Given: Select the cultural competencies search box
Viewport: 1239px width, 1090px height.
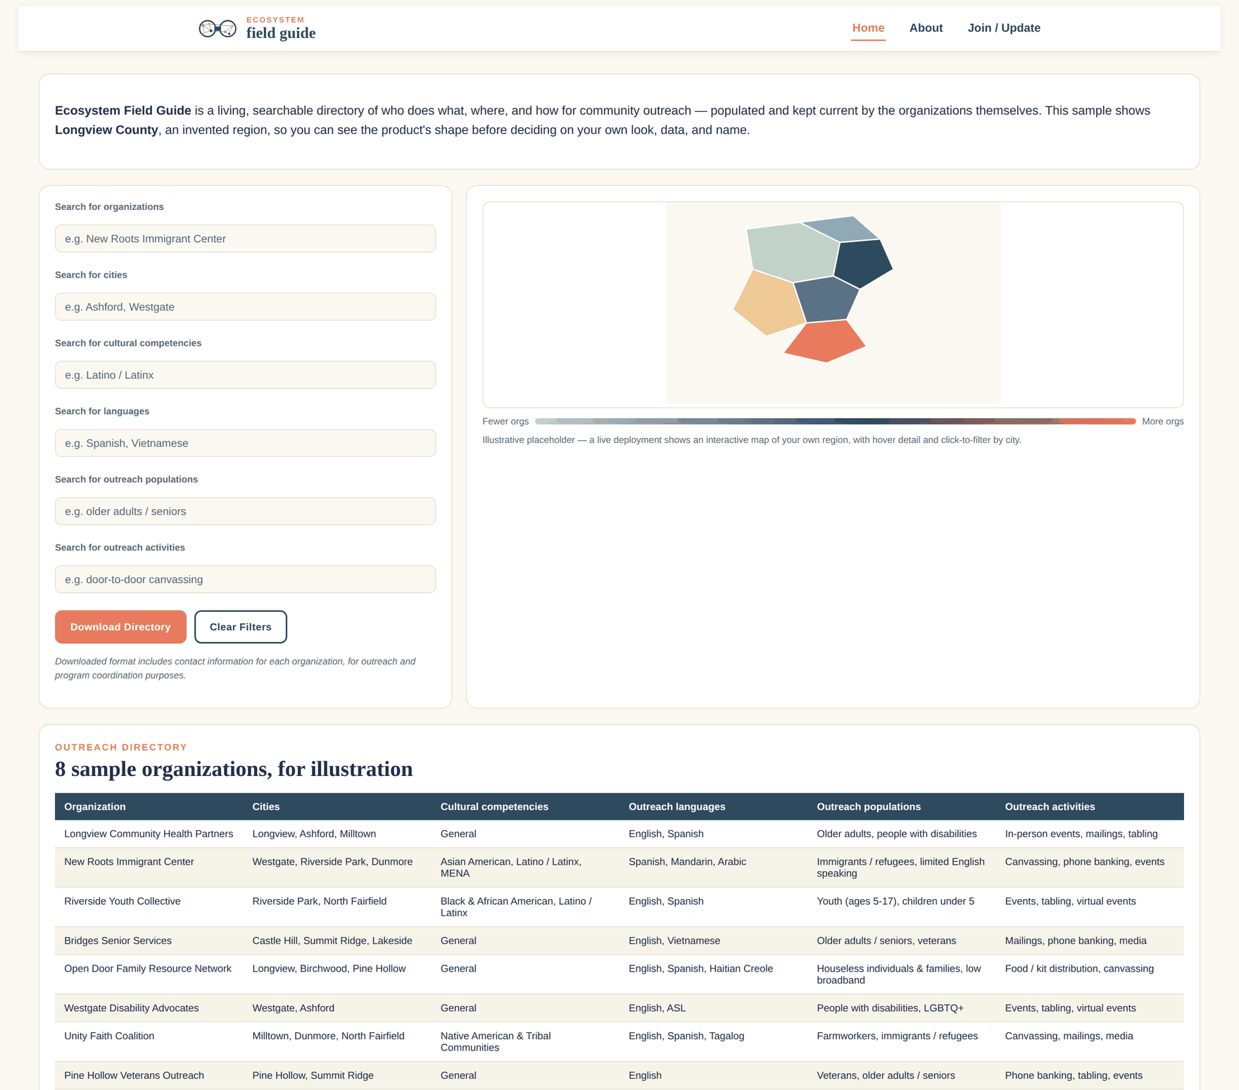Looking at the screenshot, I should [x=245, y=375].
